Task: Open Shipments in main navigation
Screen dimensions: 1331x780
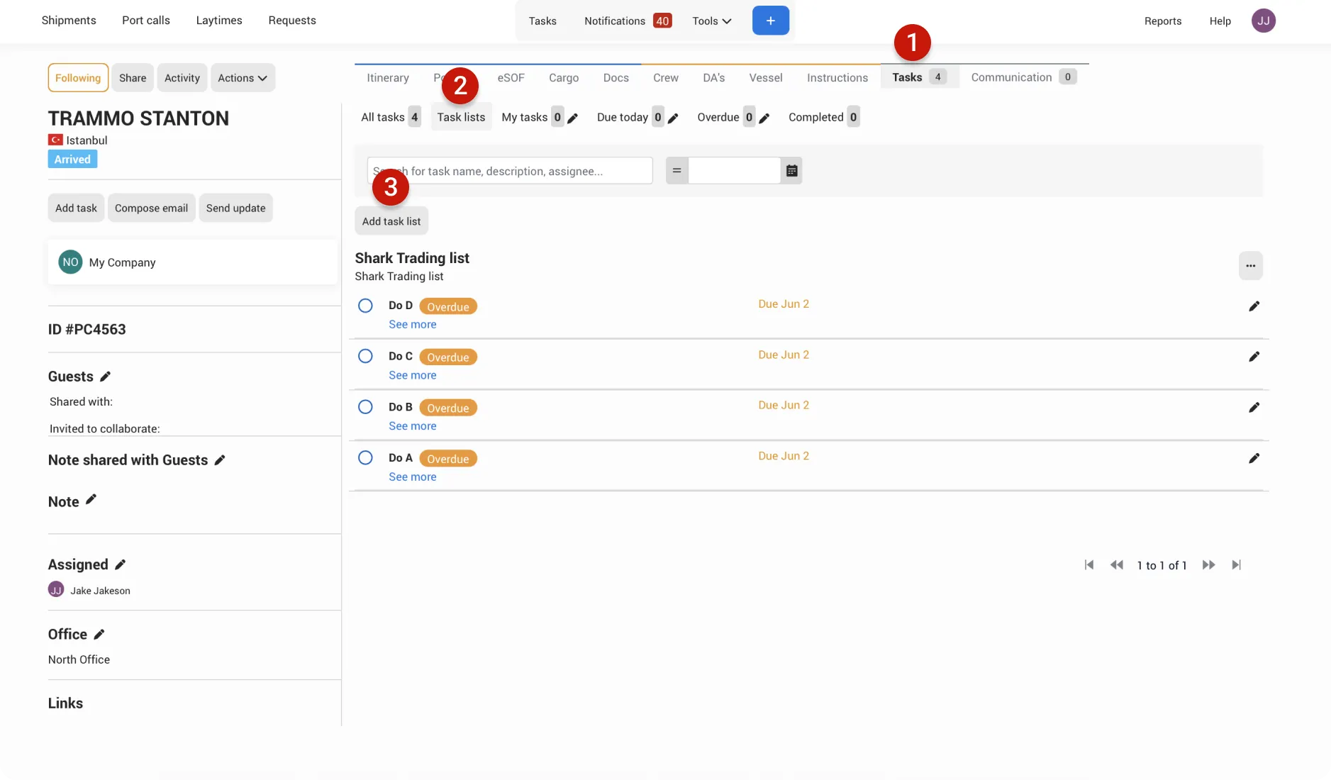Action: pos(69,21)
